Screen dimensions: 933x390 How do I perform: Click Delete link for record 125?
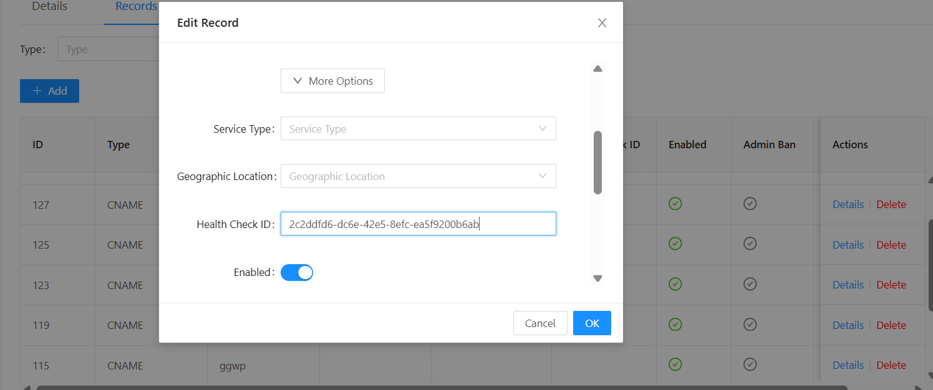(x=891, y=245)
